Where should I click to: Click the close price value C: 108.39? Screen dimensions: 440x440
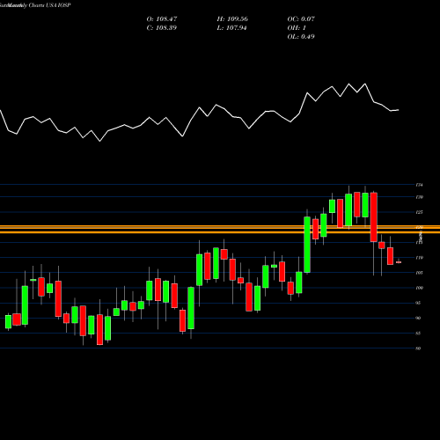[x=162, y=28]
